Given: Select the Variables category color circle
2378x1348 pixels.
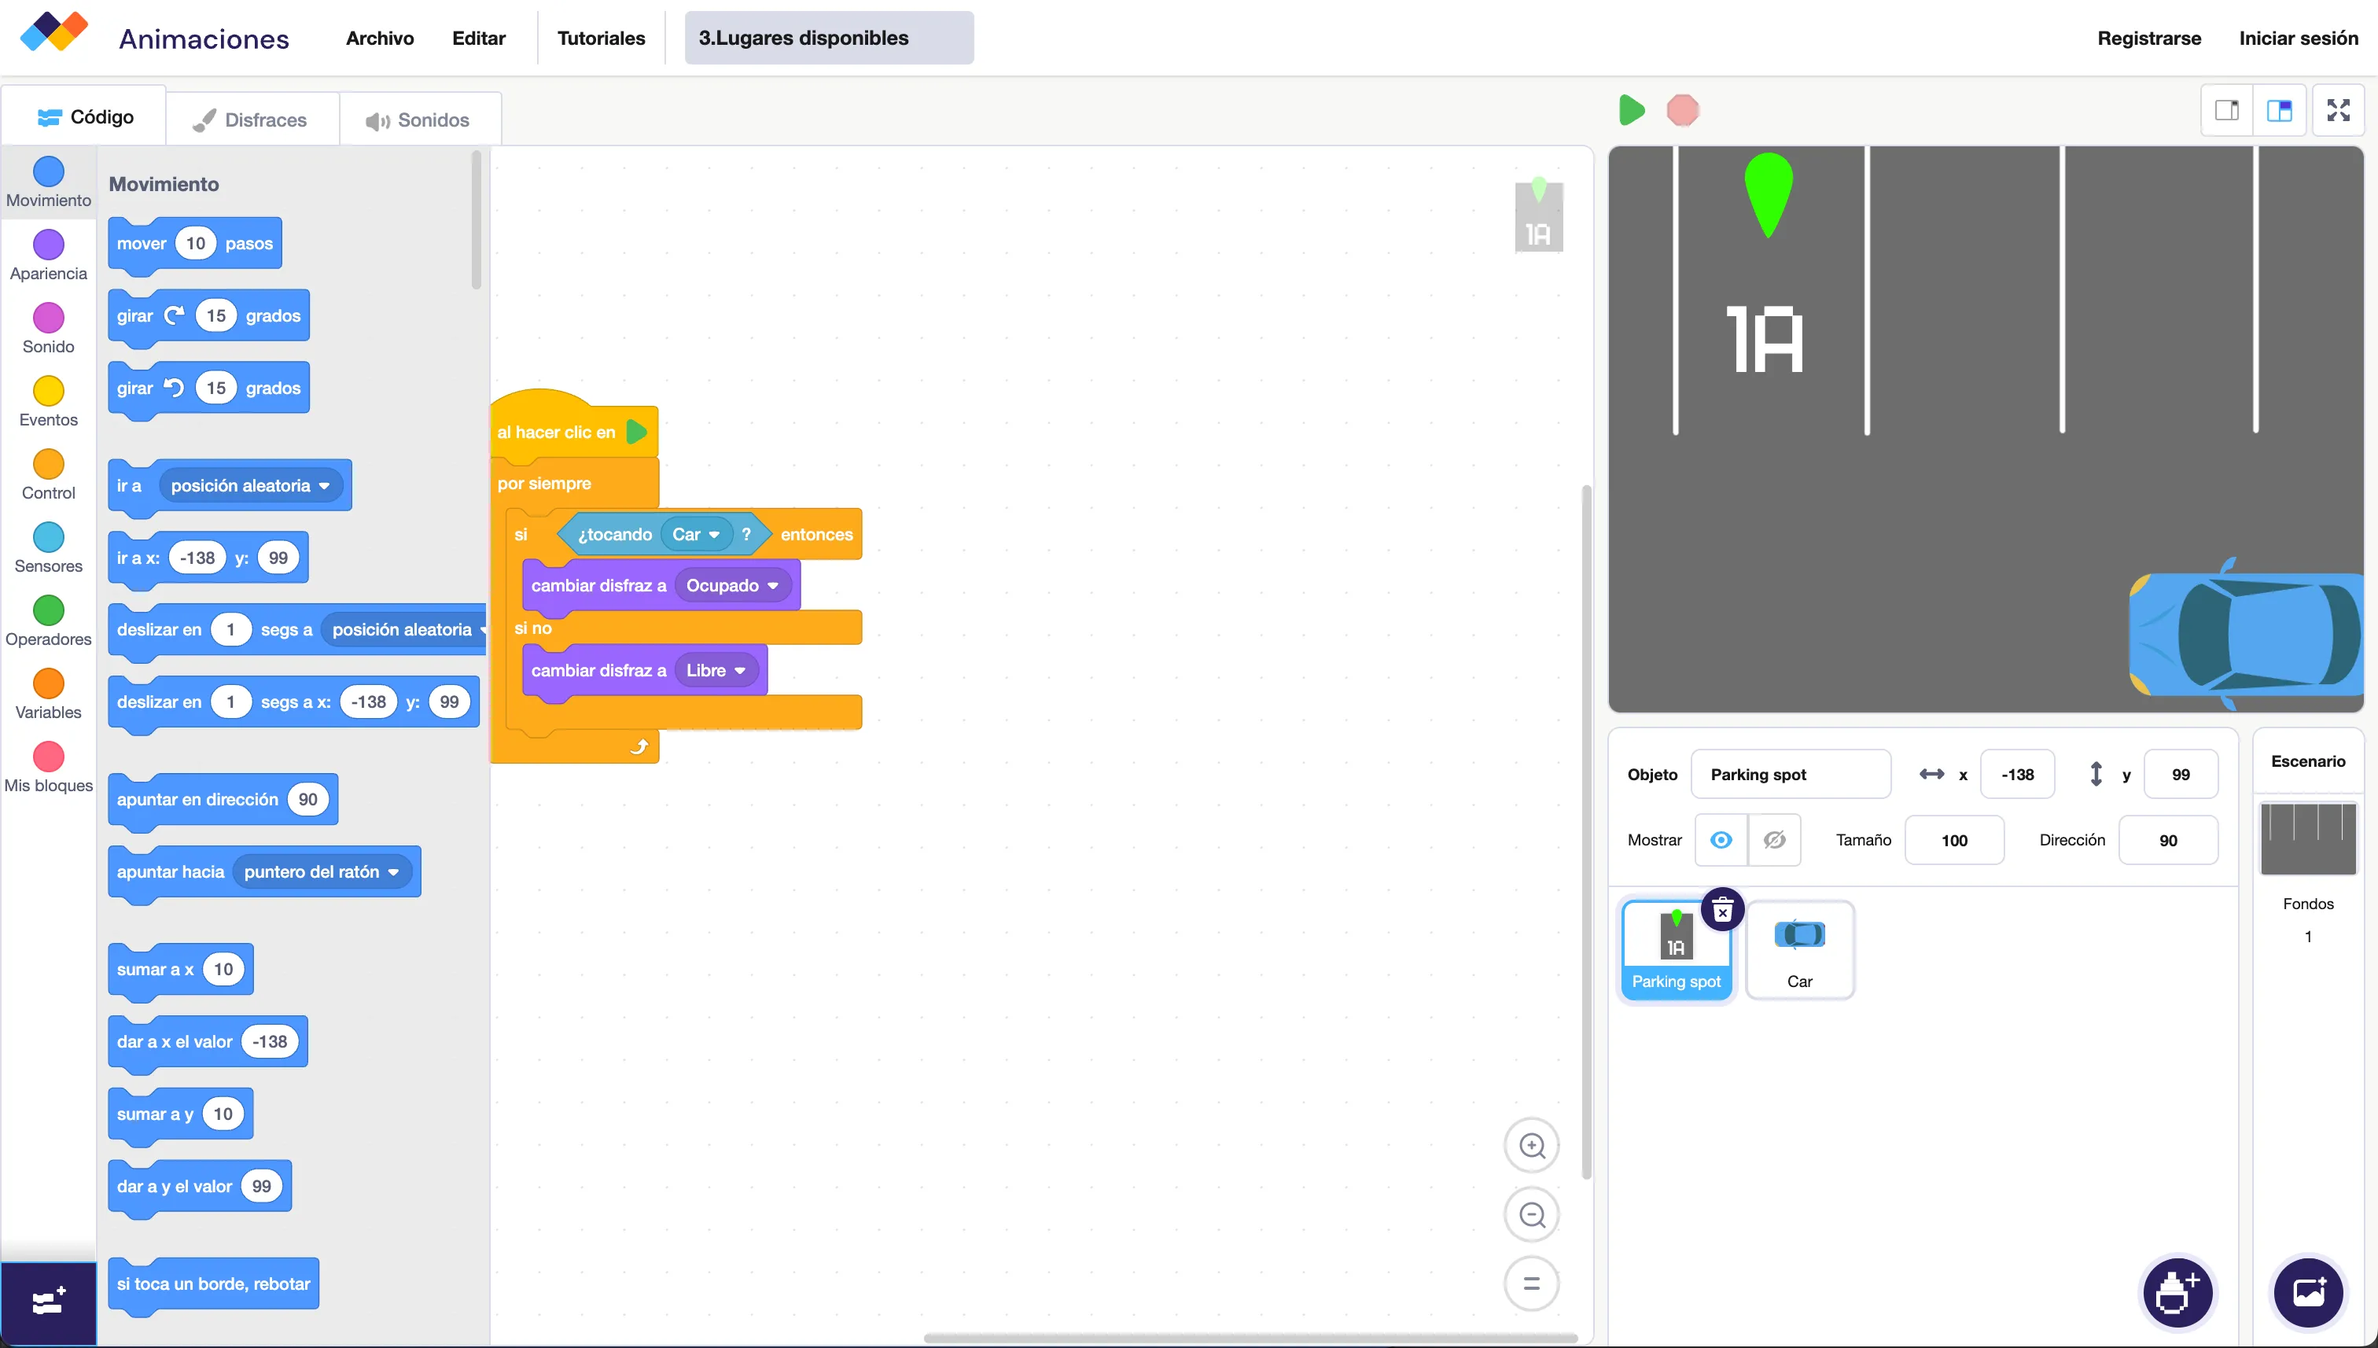Looking at the screenshot, I should click(48, 684).
